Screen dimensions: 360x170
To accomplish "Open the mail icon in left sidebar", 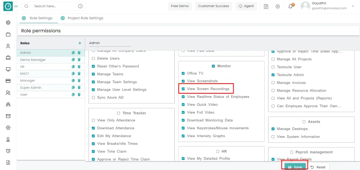I will (x=8, y=116).
